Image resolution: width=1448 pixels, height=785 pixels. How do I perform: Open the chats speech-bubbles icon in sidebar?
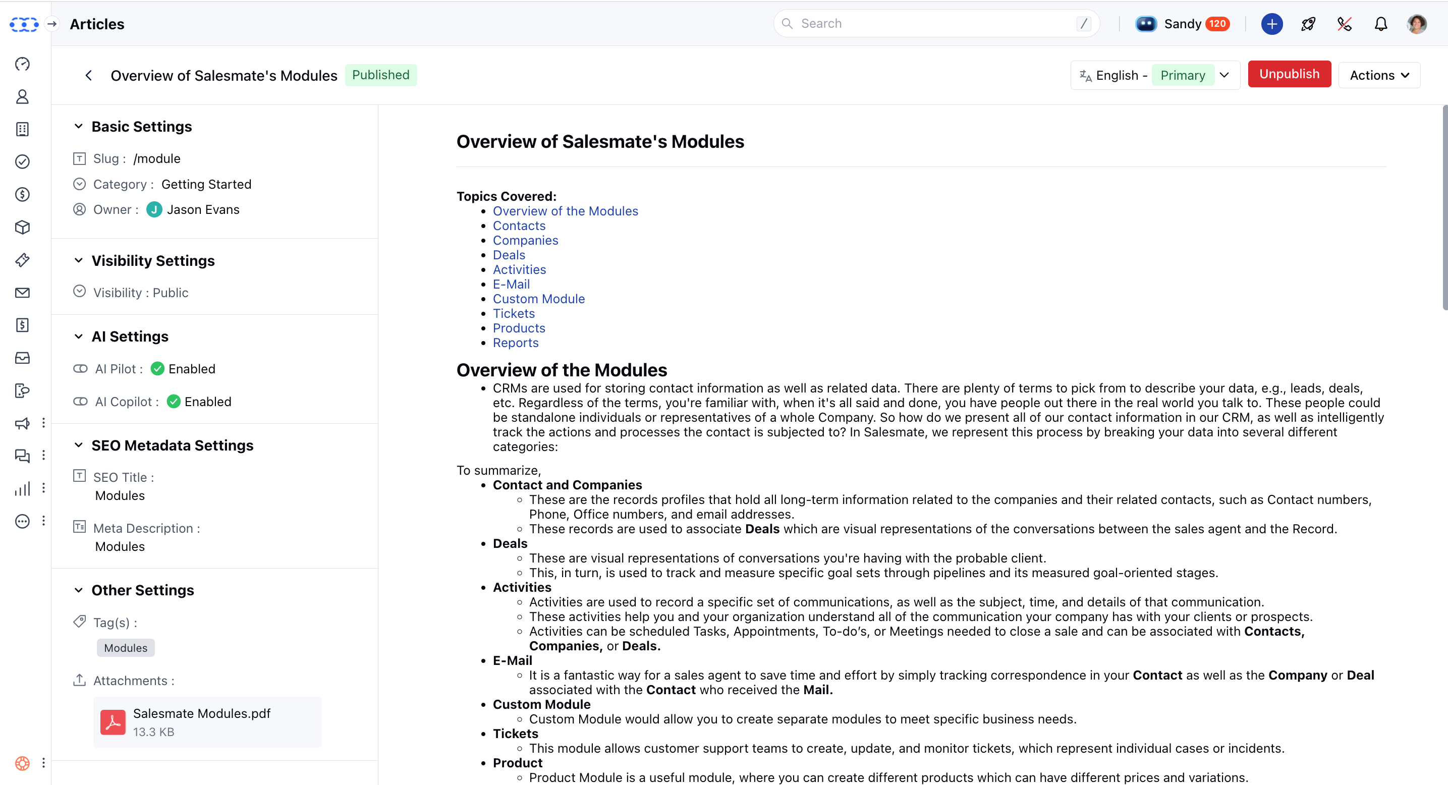coord(23,456)
